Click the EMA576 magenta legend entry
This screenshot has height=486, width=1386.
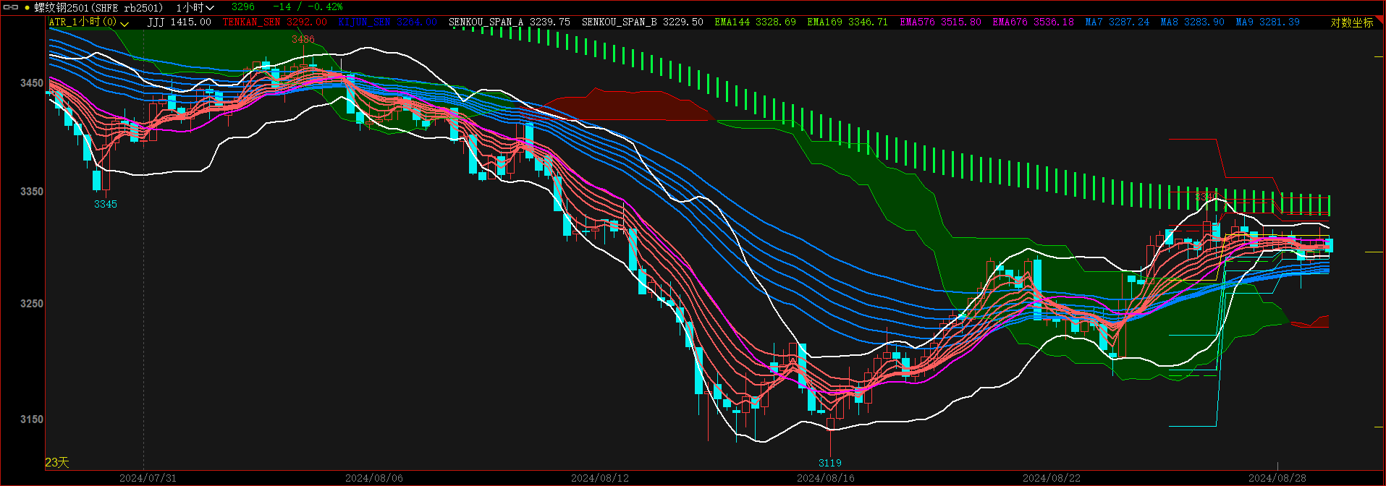[940, 22]
